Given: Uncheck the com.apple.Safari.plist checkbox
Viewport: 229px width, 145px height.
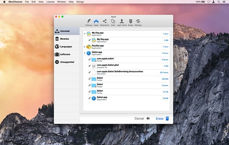Looking at the screenshot, I should pos(89,66).
